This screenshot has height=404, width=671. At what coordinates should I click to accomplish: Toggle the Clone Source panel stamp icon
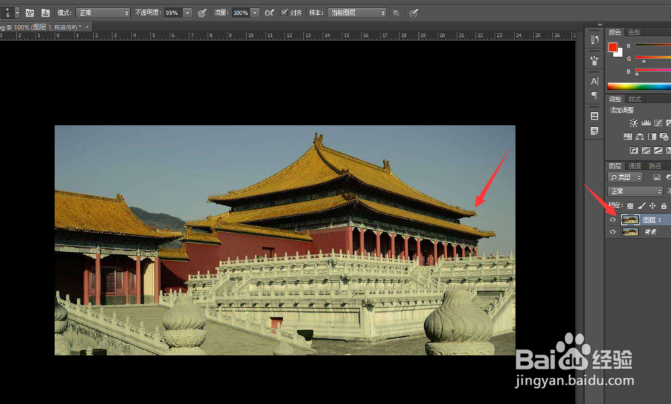pyautogui.click(x=46, y=13)
